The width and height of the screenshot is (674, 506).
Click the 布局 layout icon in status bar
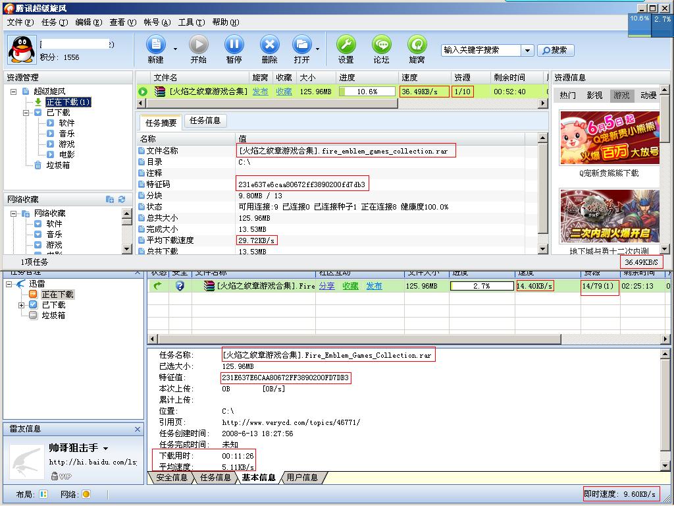pos(43,494)
